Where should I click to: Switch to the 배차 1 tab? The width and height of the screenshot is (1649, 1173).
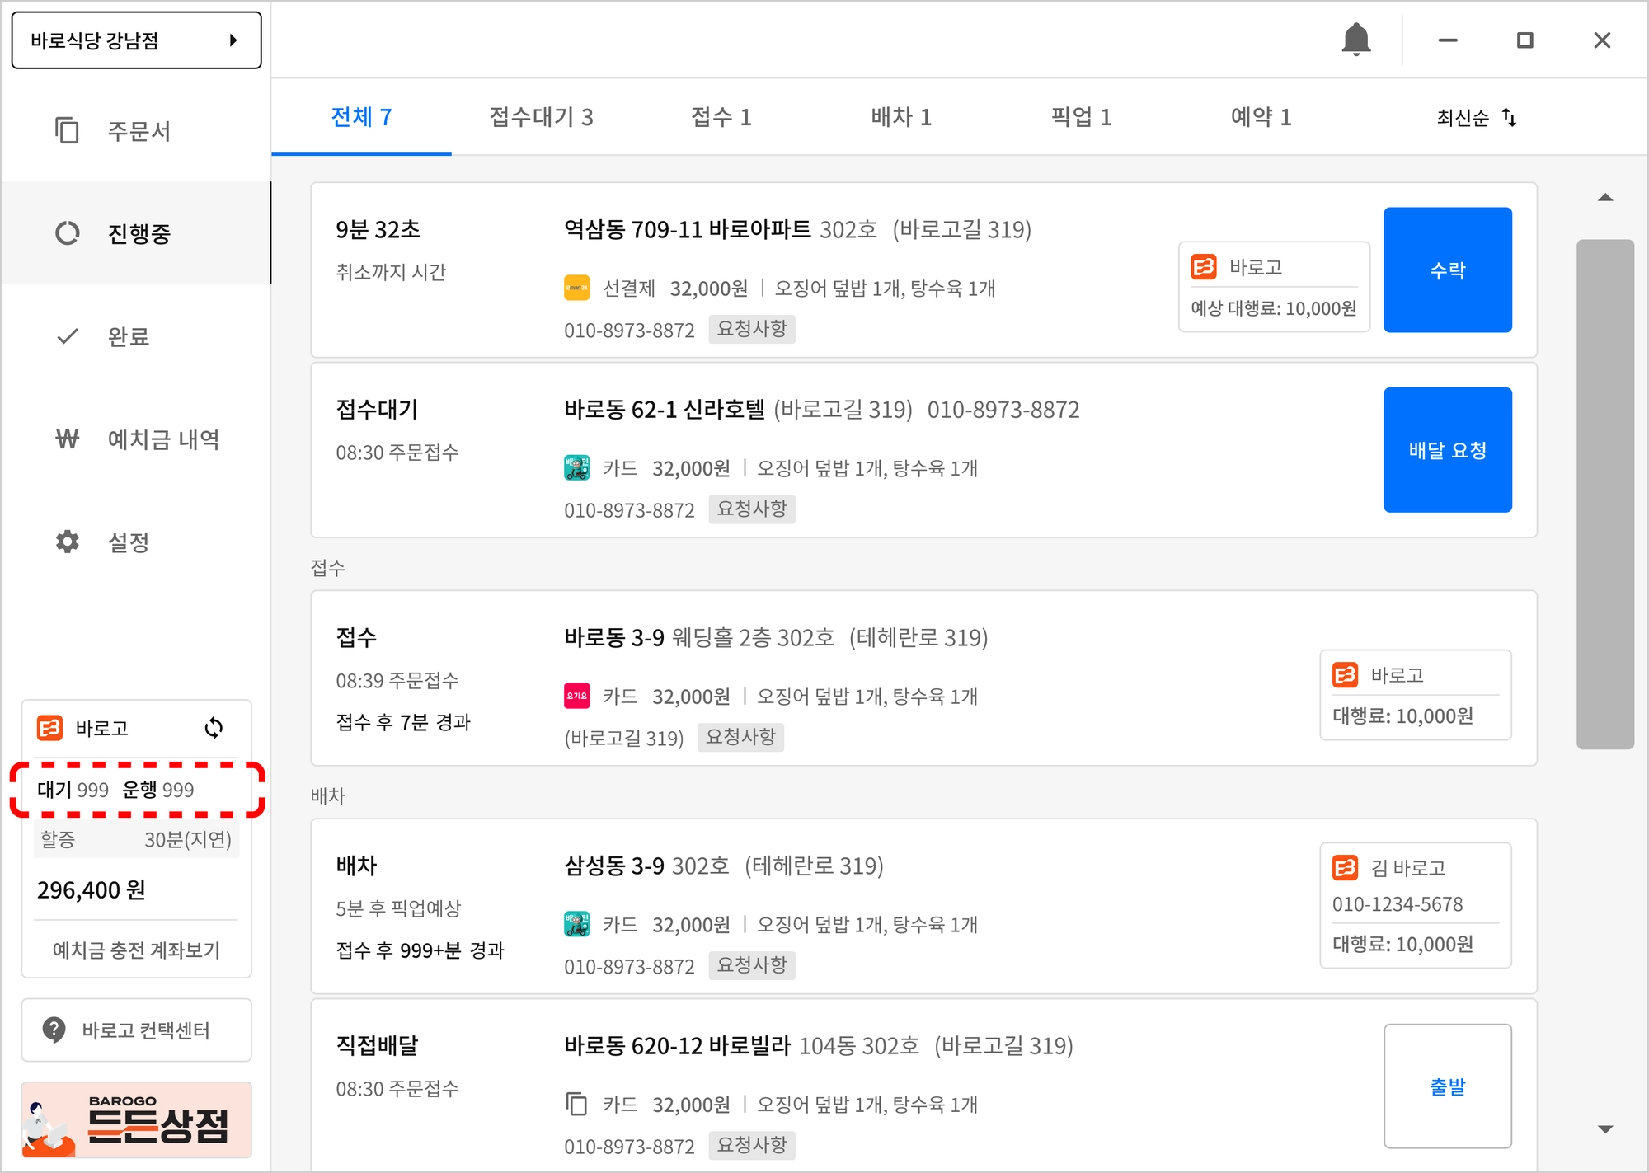point(901,117)
